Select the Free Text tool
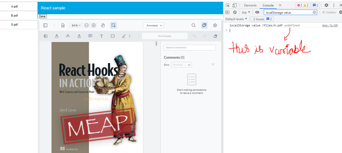The height and width of the screenshot is (153, 342). pos(102,36)
